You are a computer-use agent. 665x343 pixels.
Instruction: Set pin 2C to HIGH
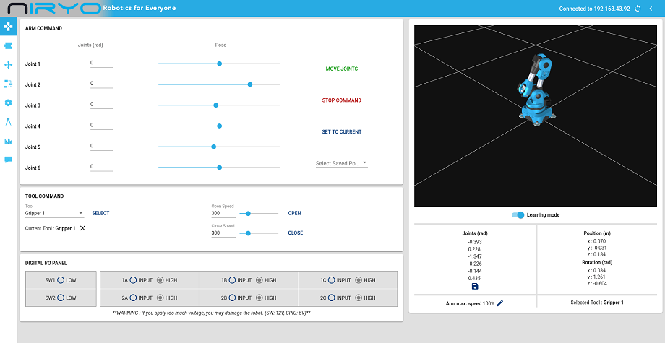[x=359, y=298]
